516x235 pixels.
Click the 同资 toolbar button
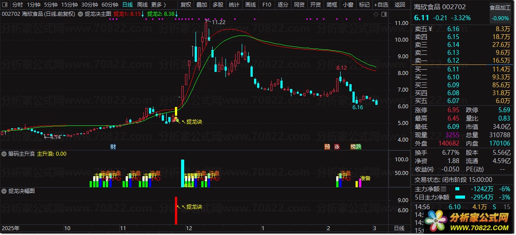tap(299, 4)
